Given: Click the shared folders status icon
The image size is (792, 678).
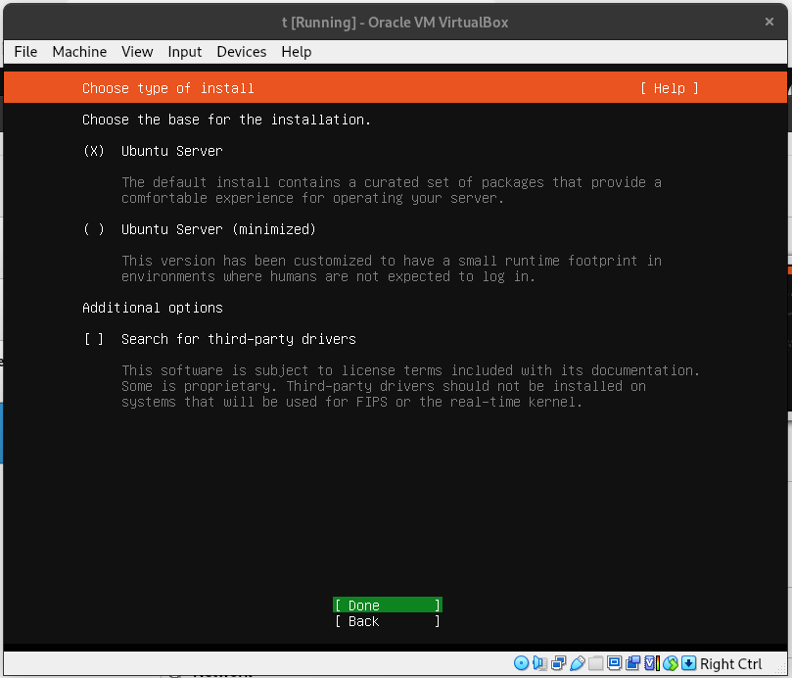Looking at the screenshot, I should pyautogui.click(x=595, y=663).
